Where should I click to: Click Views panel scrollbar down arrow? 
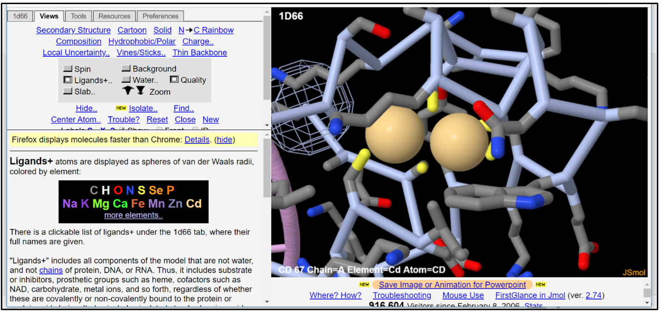tap(267, 126)
